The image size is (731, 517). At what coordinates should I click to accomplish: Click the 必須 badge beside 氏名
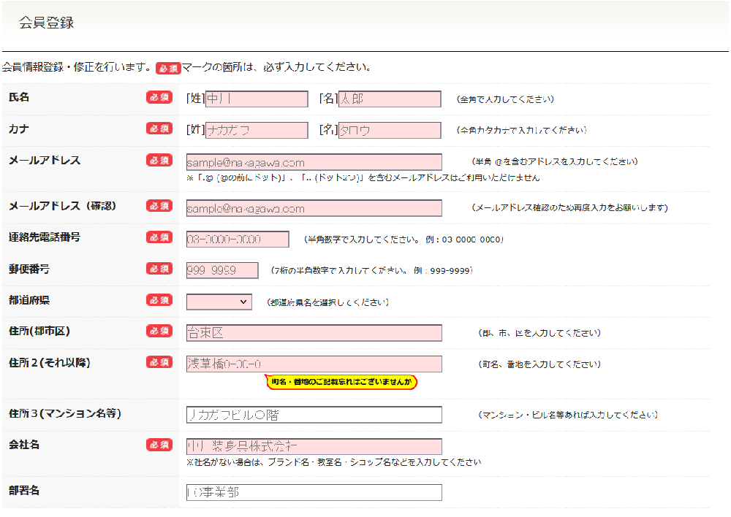(x=159, y=98)
